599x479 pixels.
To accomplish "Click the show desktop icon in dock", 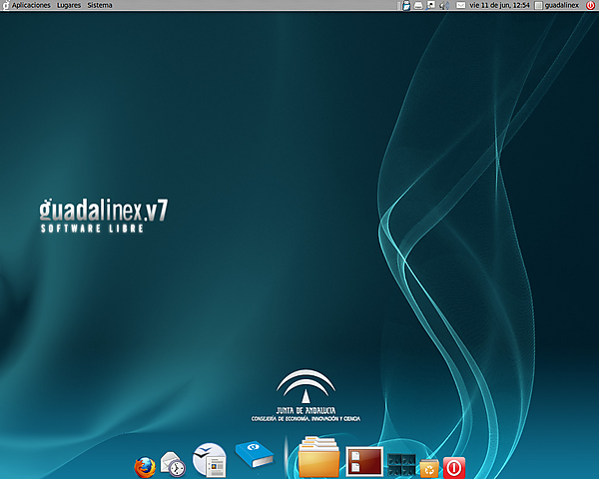I will point(364,462).
